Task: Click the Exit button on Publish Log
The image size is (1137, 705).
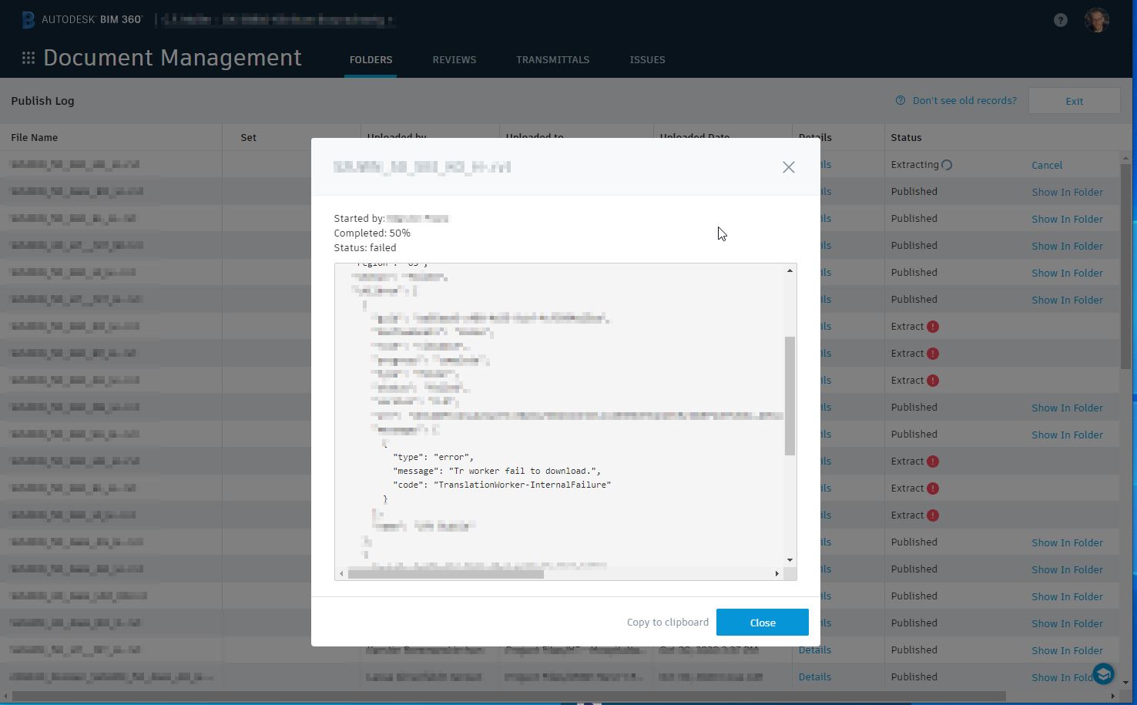Action: point(1073,100)
